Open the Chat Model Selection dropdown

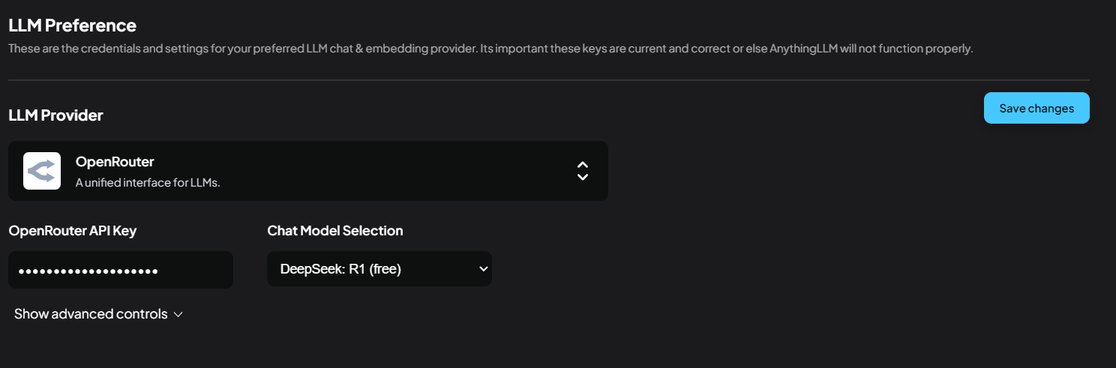pyautogui.click(x=379, y=269)
